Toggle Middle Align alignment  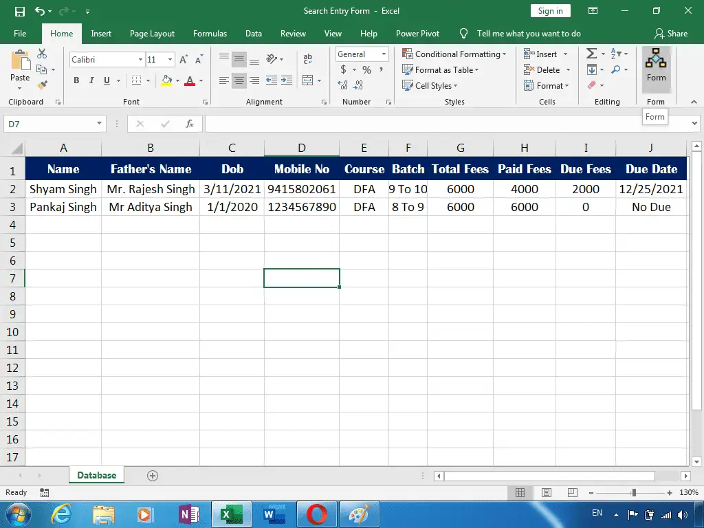(239, 59)
